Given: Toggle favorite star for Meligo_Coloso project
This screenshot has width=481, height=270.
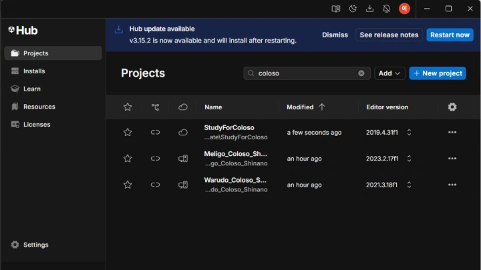Looking at the screenshot, I should 128,159.
